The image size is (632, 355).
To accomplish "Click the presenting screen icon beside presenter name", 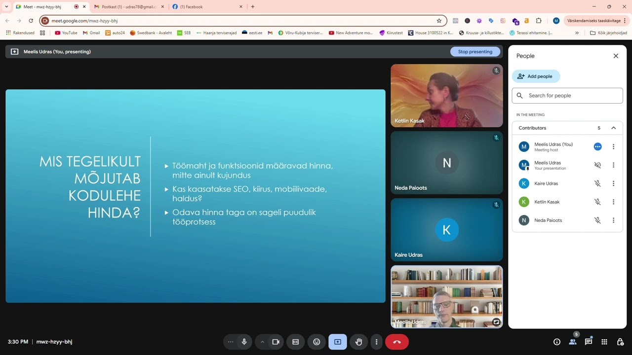I will (14, 51).
